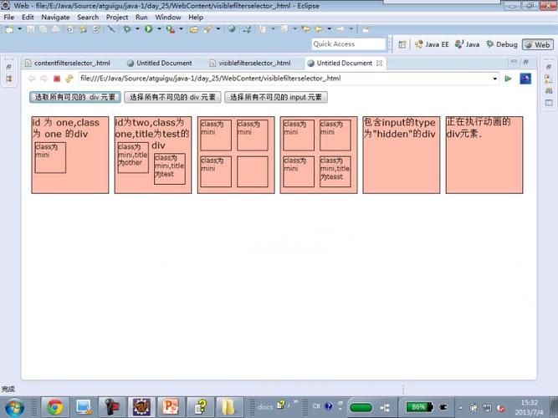Click the '选择所有不可见的 input 元素' button
Screen dimensions: 558x418
point(276,97)
